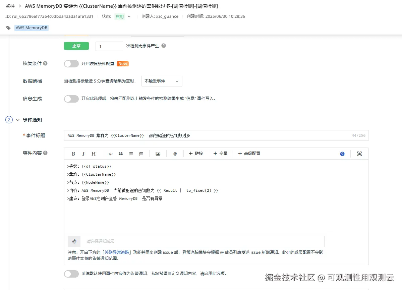Open the 状态 启用 dropdown

(x=123, y=16)
